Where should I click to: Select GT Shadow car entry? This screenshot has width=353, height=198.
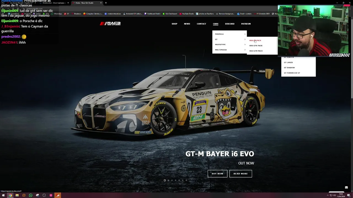289,68
